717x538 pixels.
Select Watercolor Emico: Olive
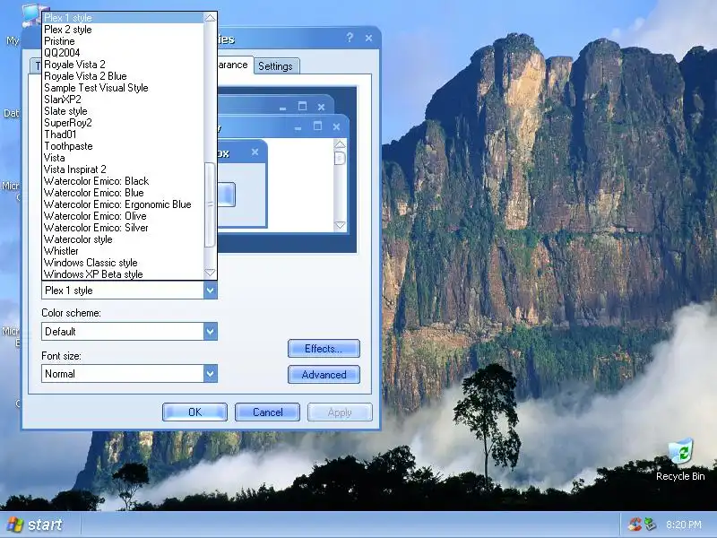(123, 216)
